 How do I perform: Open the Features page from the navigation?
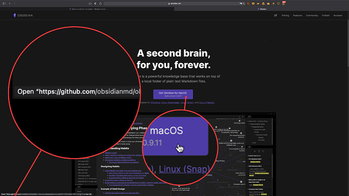297,15
